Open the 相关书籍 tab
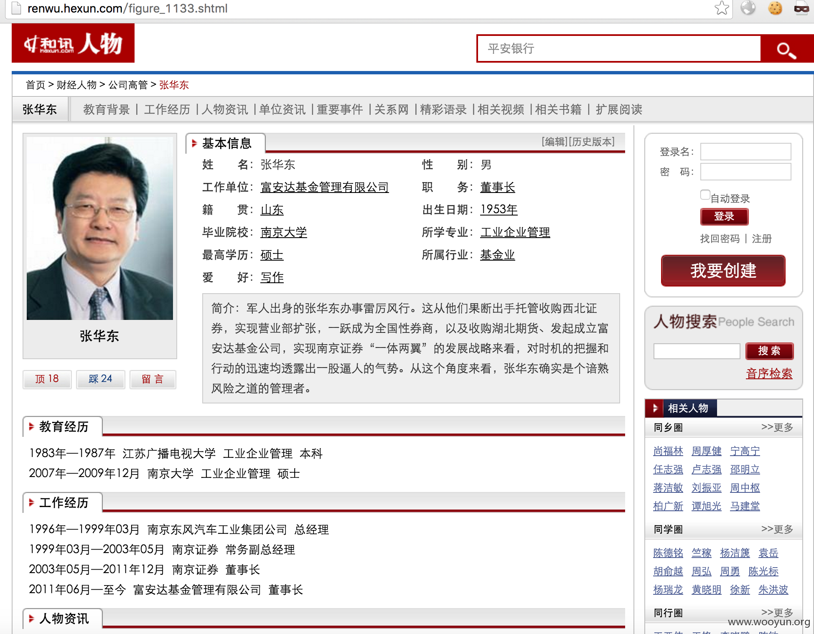Screen dimensions: 814x634 (558, 109)
